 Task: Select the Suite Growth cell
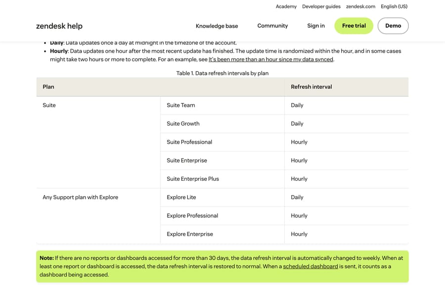[x=222, y=123]
